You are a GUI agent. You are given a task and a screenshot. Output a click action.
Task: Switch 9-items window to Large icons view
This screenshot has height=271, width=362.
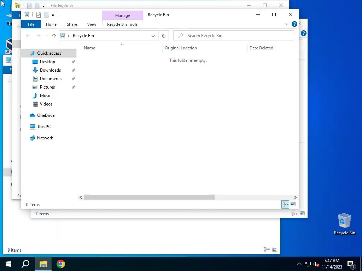(275, 250)
